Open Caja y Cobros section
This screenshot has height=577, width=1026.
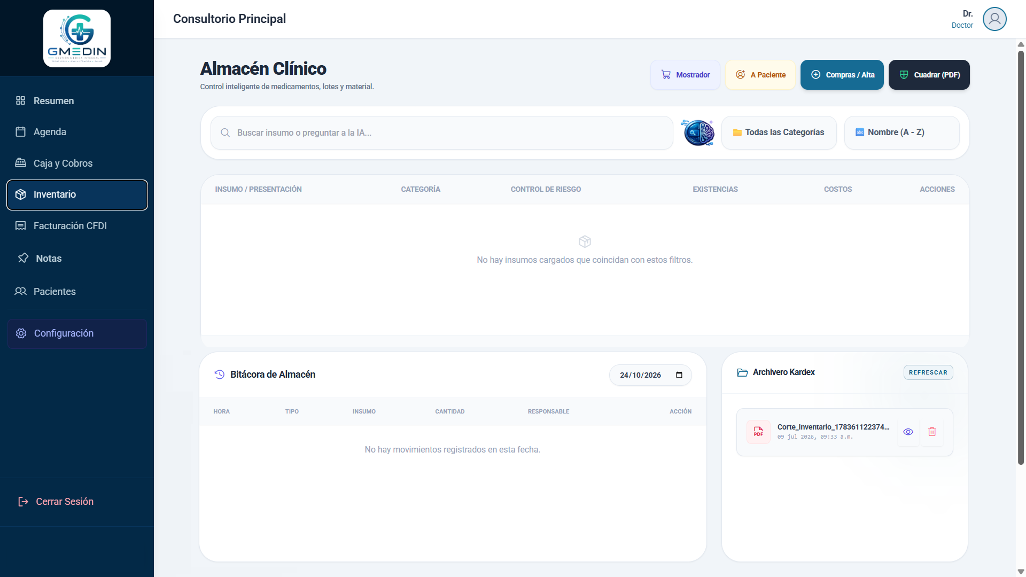(x=77, y=163)
